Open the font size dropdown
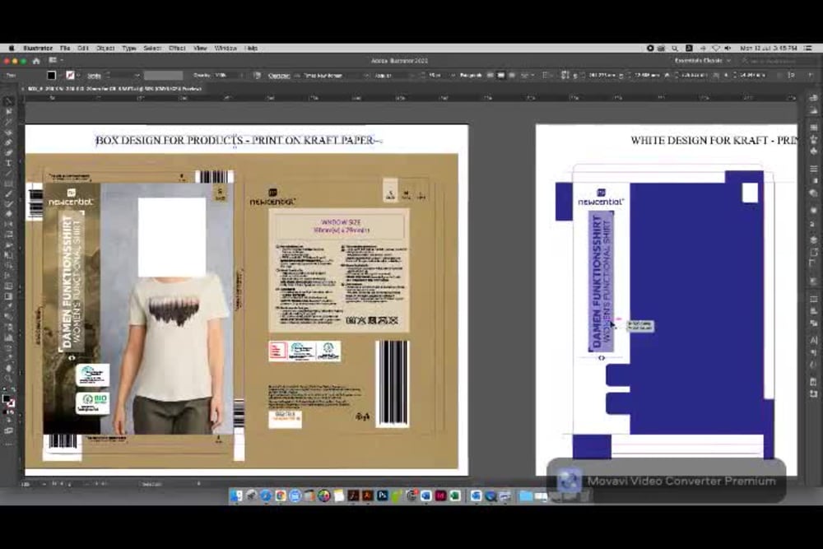The width and height of the screenshot is (823, 549). click(x=453, y=76)
